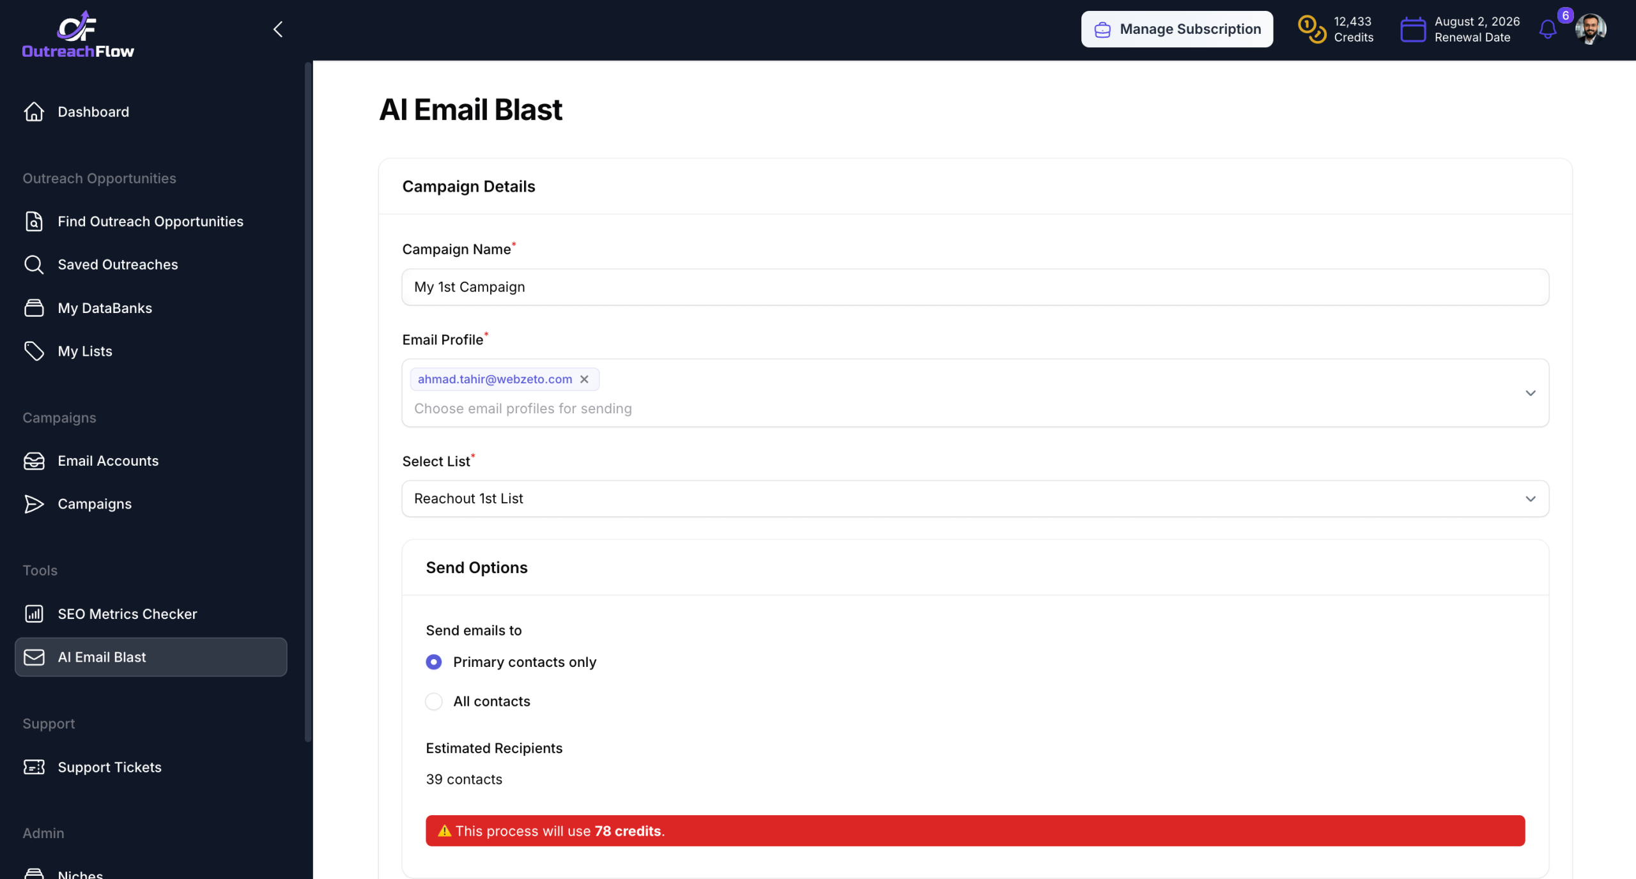Expand the Email Profile dropdown arrow
The width and height of the screenshot is (1636, 879).
(x=1530, y=393)
